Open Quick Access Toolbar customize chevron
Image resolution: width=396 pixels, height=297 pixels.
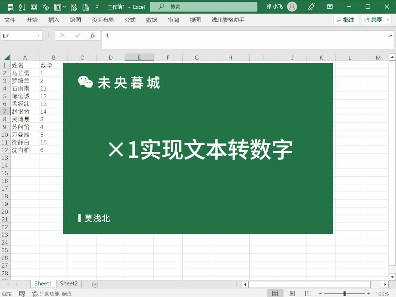pos(97,7)
